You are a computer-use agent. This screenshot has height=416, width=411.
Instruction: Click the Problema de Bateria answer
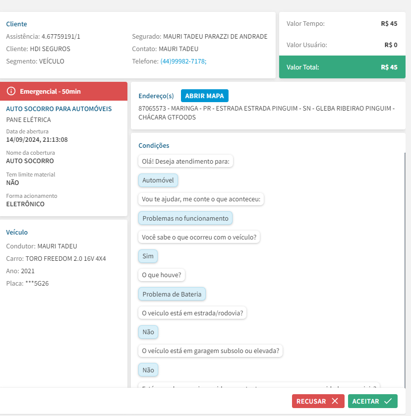pyautogui.click(x=172, y=294)
